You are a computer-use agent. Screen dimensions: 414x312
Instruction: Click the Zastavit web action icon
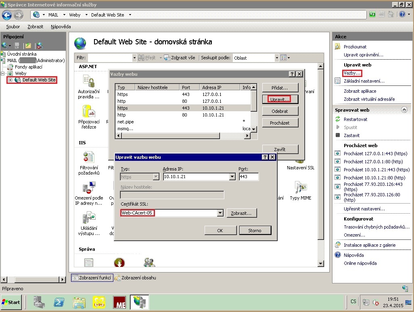tap(338, 135)
